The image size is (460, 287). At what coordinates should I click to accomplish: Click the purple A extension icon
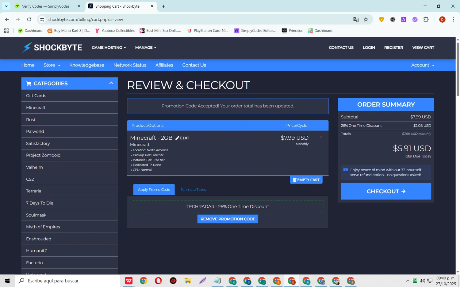404,19
